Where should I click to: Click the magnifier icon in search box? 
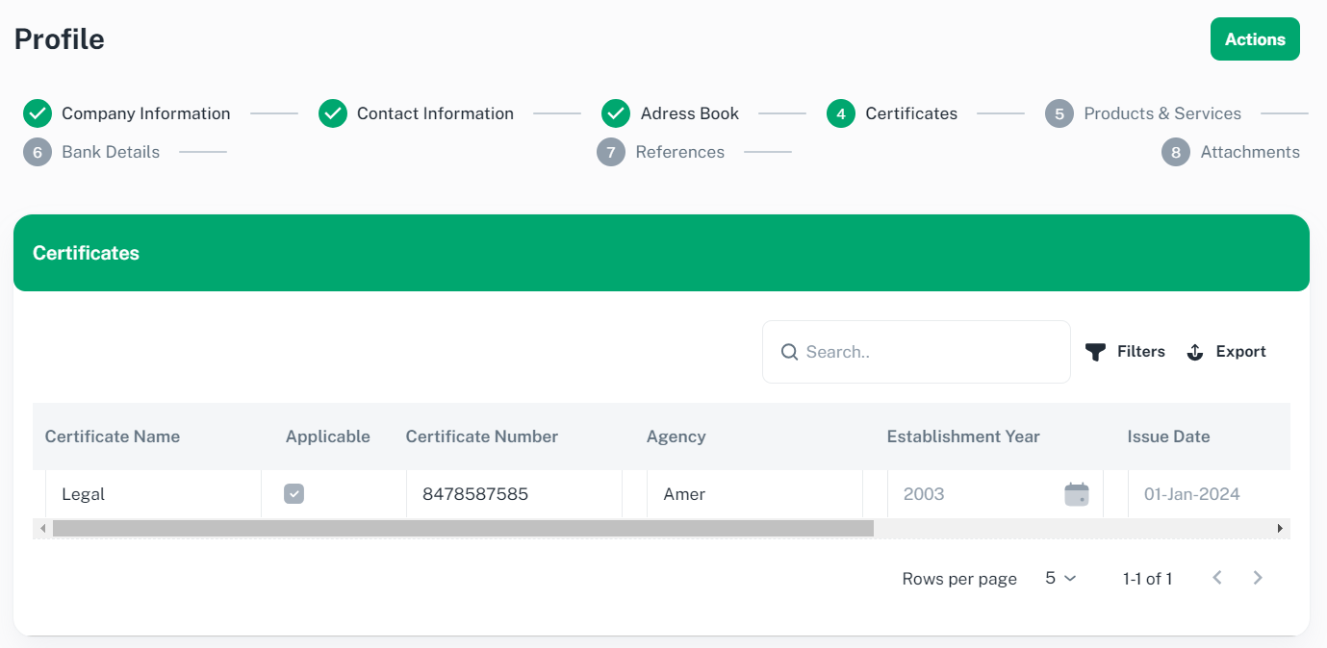789,352
